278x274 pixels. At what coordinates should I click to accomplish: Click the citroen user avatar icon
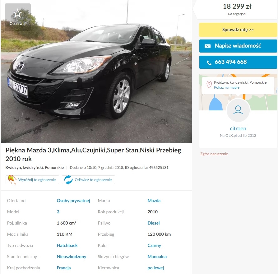pyautogui.click(x=238, y=110)
